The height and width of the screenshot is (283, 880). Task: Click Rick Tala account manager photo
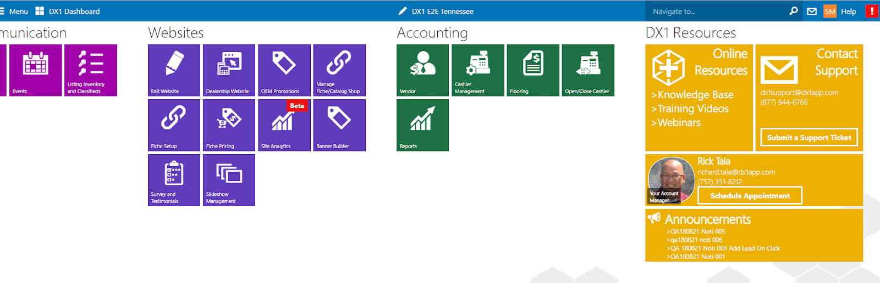pyautogui.click(x=671, y=180)
